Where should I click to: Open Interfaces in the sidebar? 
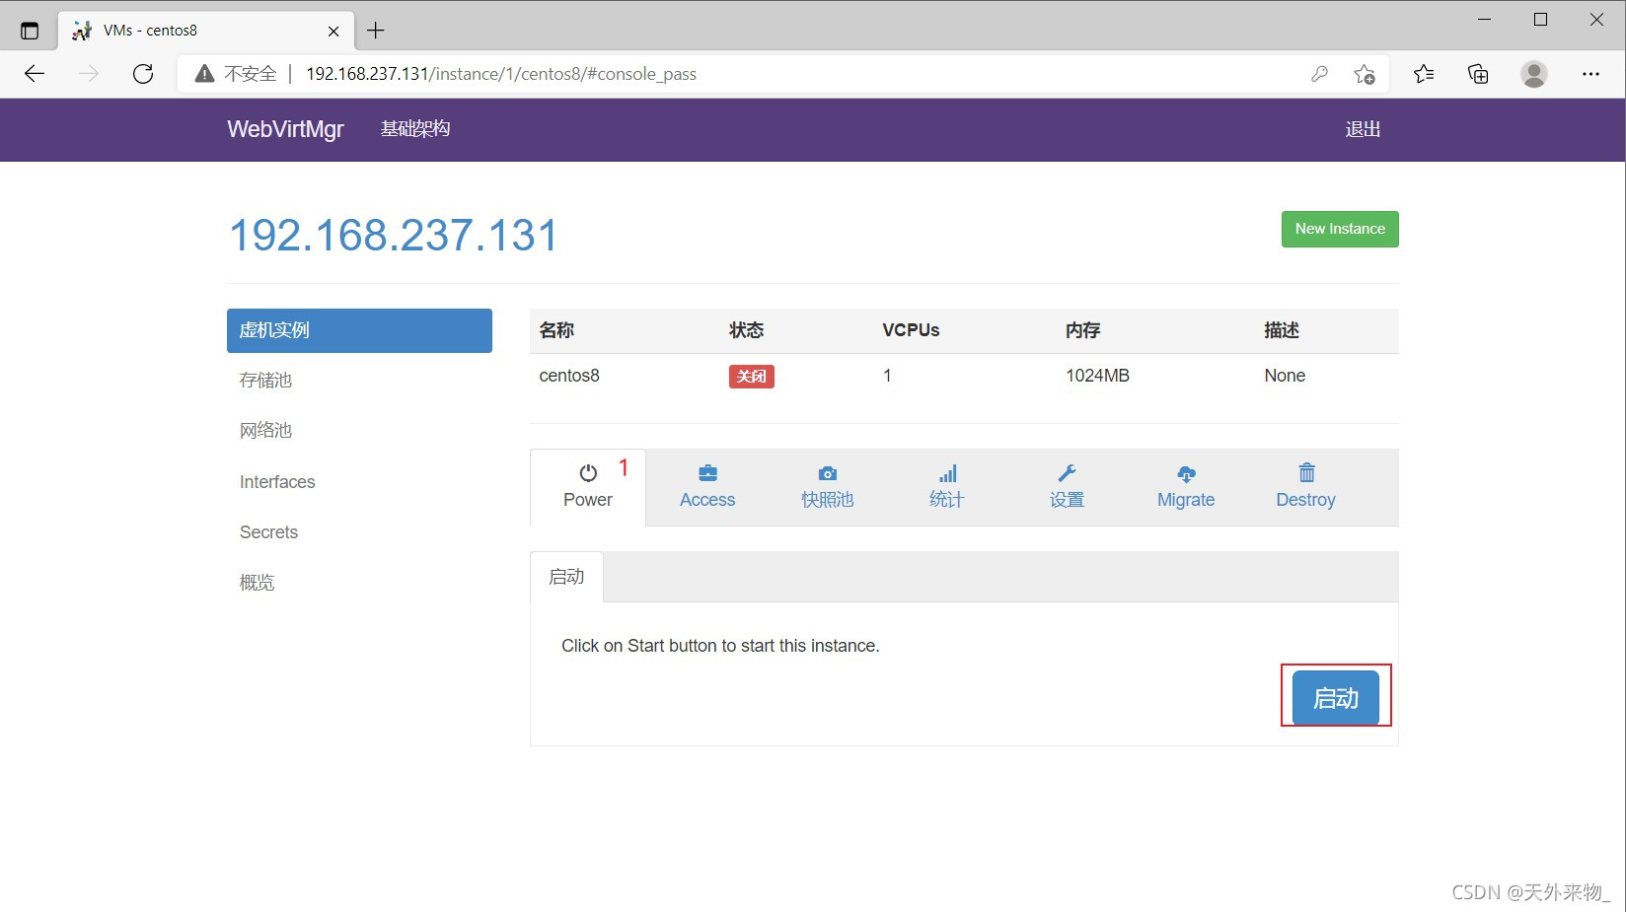277,482
